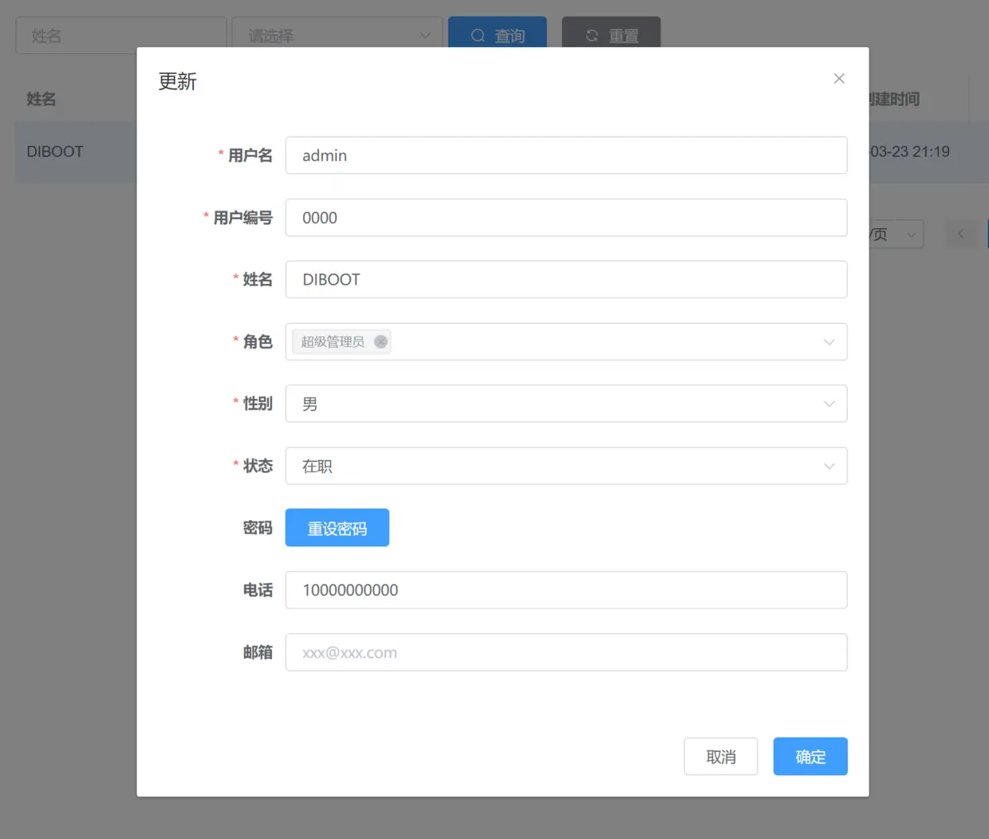989x839 pixels.
Task: Click the refresh icon in the 重置 button
Action: click(590, 35)
